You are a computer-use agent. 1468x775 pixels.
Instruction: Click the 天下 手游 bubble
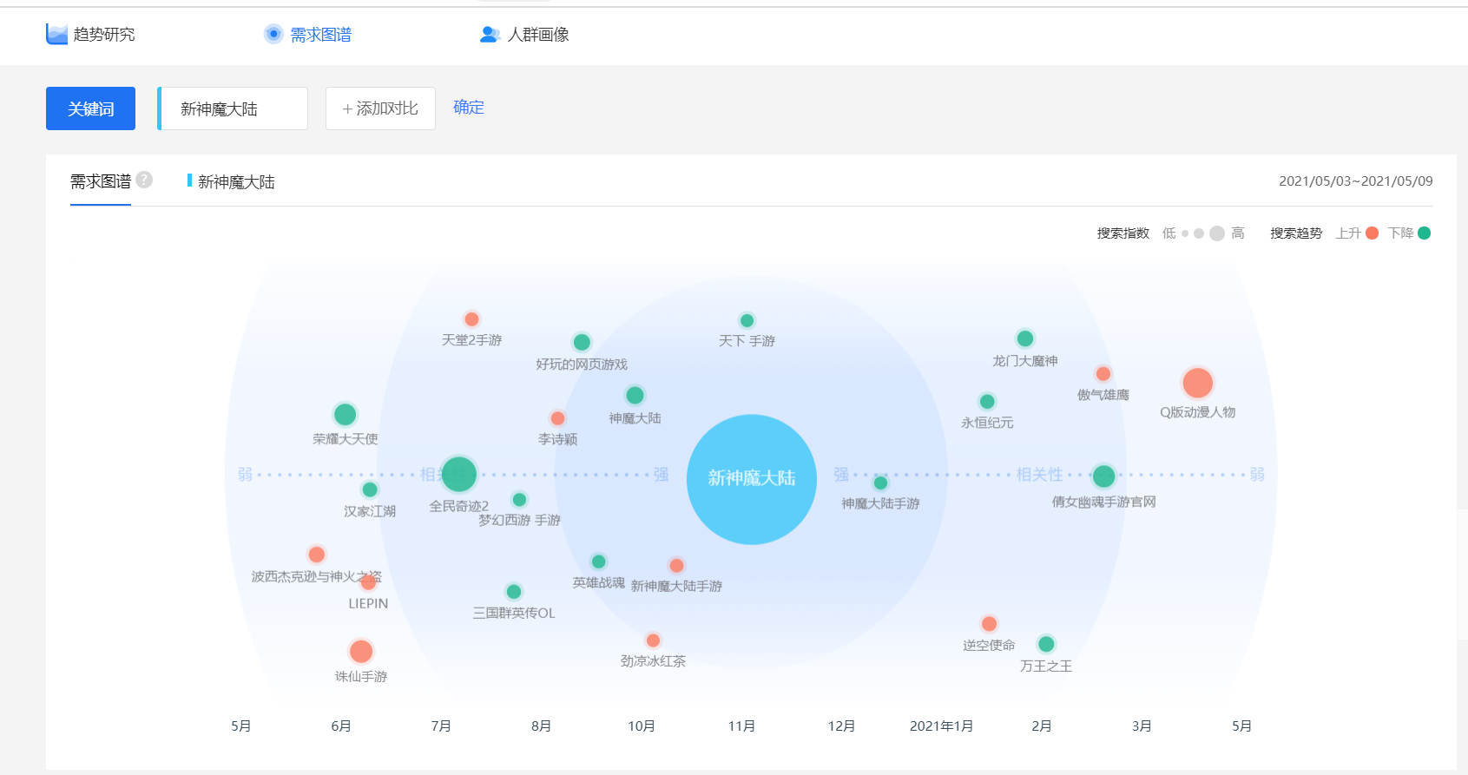(x=747, y=320)
